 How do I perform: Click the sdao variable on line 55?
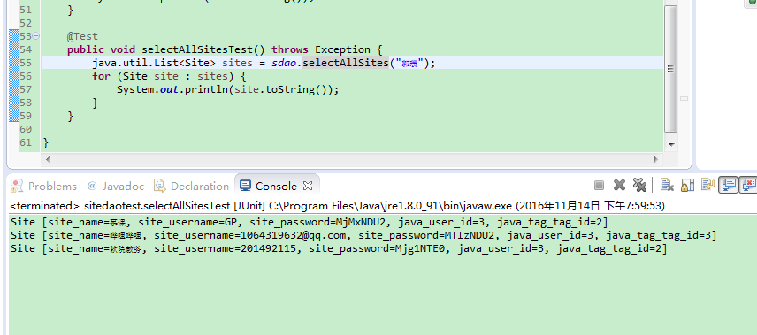click(x=283, y=63)
